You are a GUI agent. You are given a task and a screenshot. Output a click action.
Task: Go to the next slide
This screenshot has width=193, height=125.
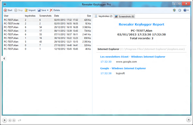(x=14, y=120)
